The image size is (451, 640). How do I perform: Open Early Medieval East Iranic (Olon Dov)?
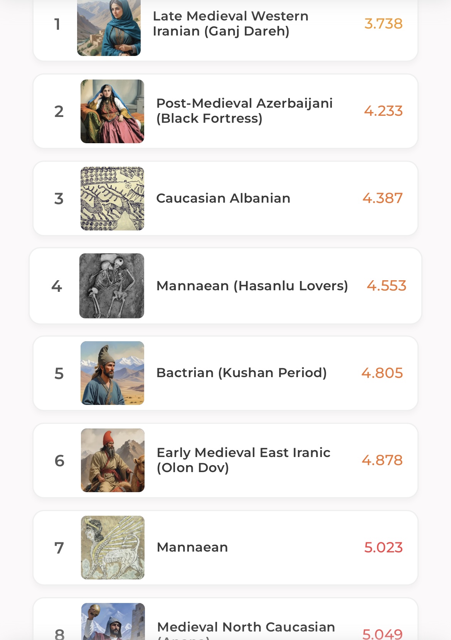pos(244,460)
